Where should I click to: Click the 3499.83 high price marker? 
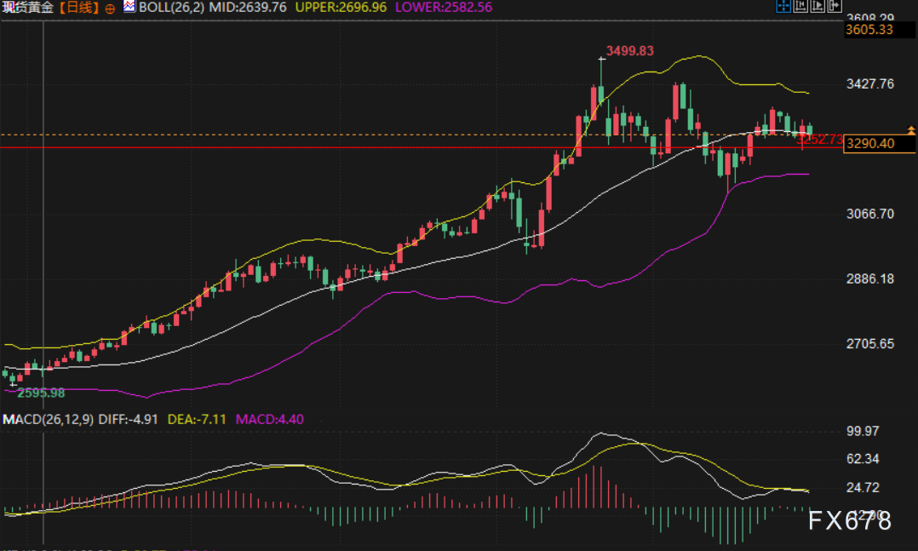[629, 51]
